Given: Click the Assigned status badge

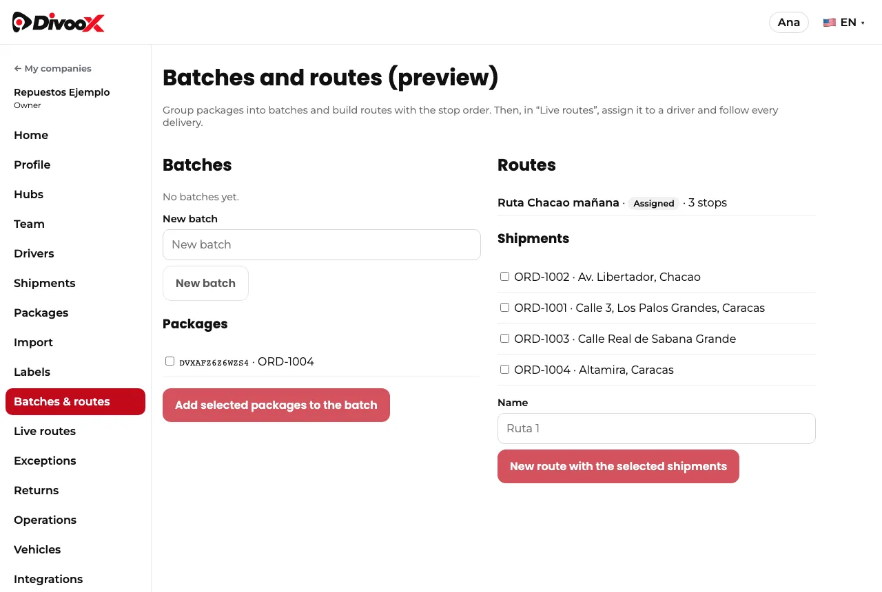Looking at the screenshot, I should [x=654, y=203].
